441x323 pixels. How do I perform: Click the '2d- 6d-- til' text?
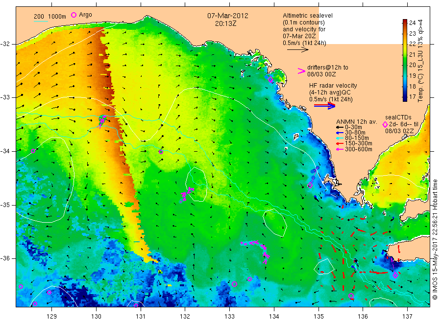pyautogui.click(x=404, y=124)
